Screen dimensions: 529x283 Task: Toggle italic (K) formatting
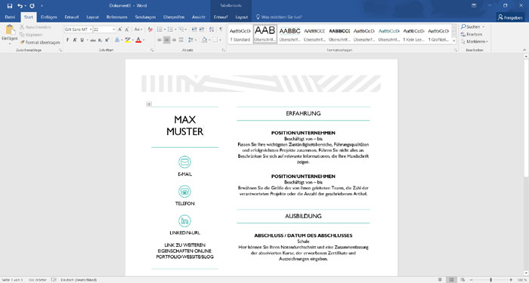click(75, 40)
